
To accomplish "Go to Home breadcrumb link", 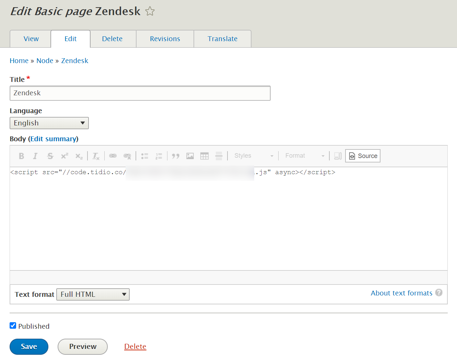I will click(19, 61).
